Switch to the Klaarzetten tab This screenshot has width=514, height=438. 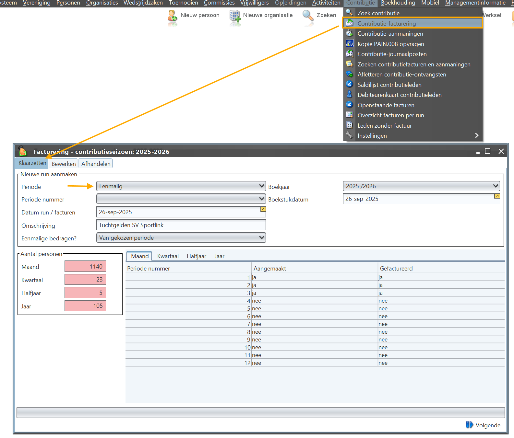[32, 163]
